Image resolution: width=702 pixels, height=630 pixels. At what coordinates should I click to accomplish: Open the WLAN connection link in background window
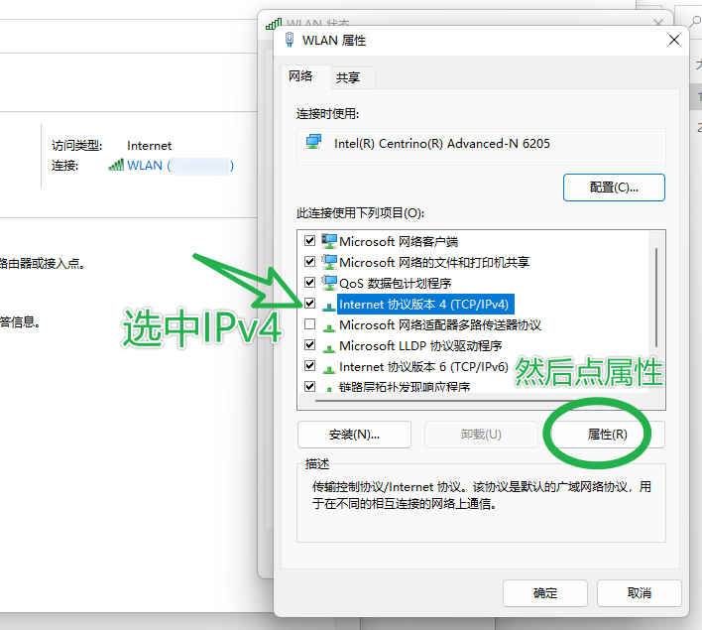(x=180, y=166)
